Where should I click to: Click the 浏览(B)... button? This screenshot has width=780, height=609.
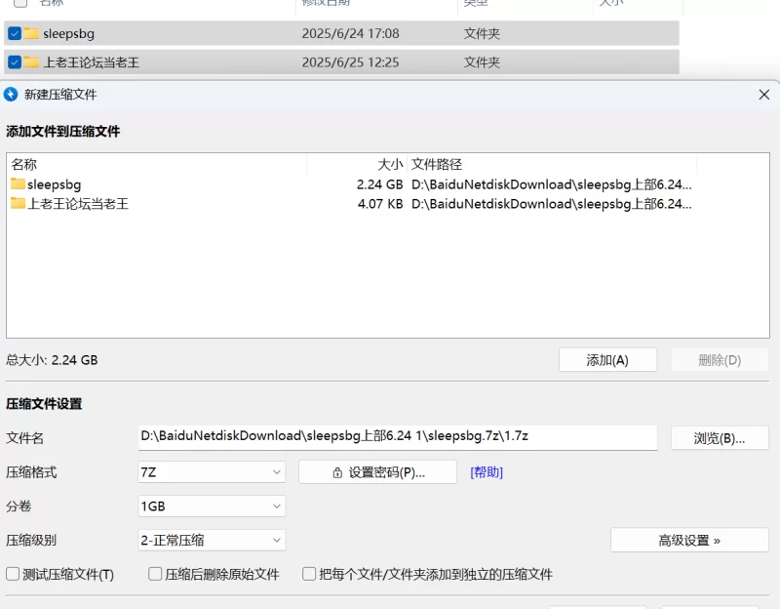click(x=720, y=438)
